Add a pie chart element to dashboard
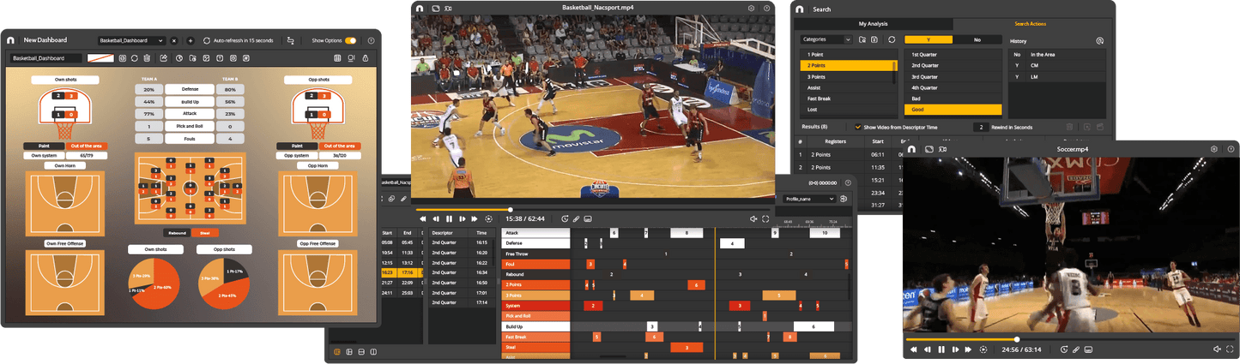The image size is (1240, 364). pos(178,58)
